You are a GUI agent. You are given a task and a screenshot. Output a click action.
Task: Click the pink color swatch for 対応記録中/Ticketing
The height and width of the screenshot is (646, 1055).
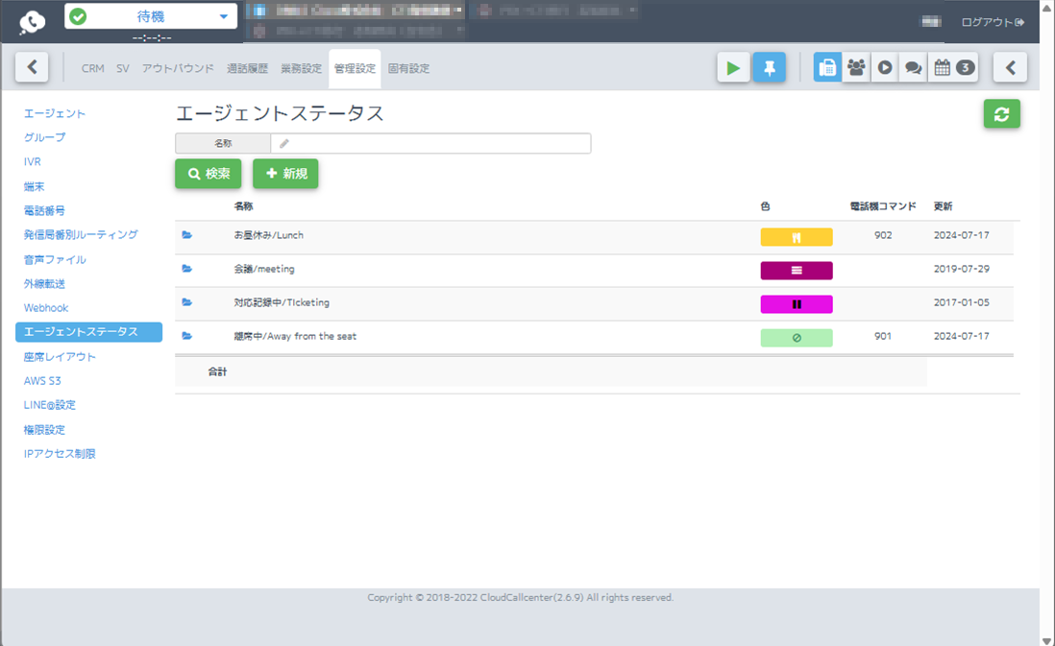(796, 302)
